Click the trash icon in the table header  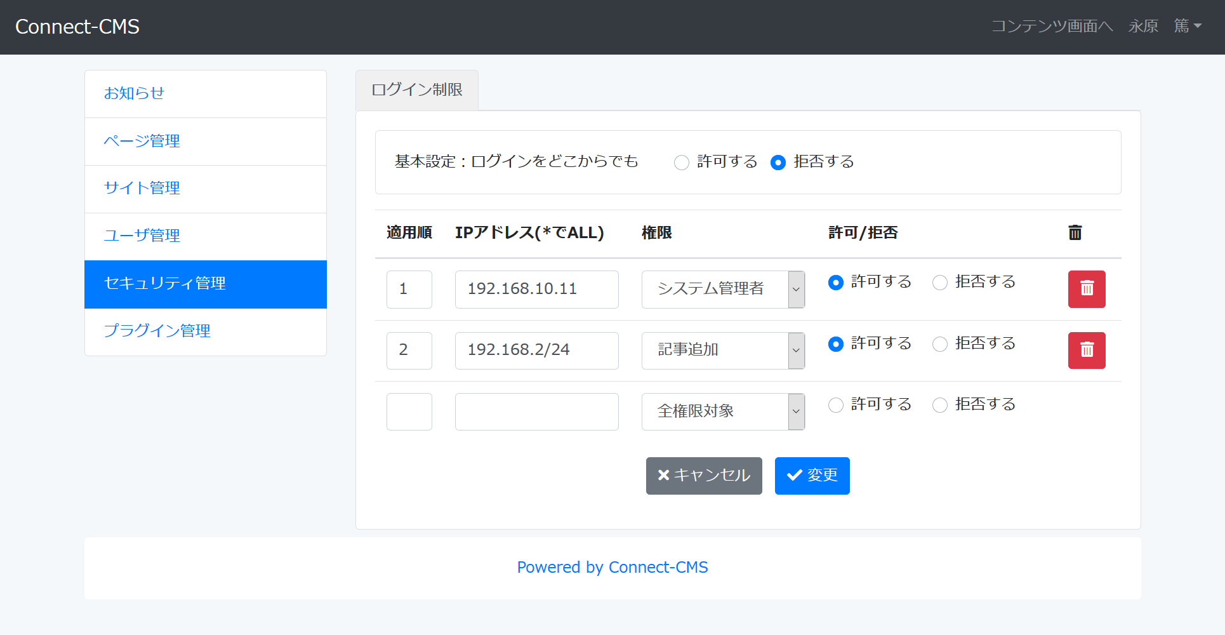1075,232
